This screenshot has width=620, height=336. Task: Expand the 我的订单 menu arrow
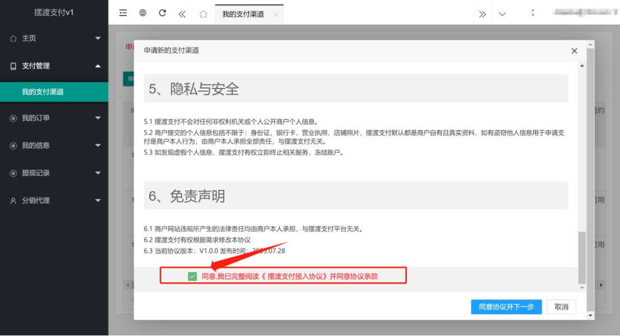click(98, 118)
